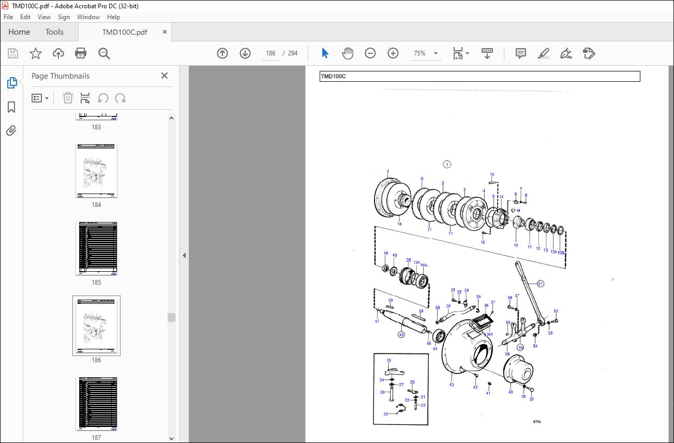Open the Page Thumbnails panel icon

coord(11,83)
